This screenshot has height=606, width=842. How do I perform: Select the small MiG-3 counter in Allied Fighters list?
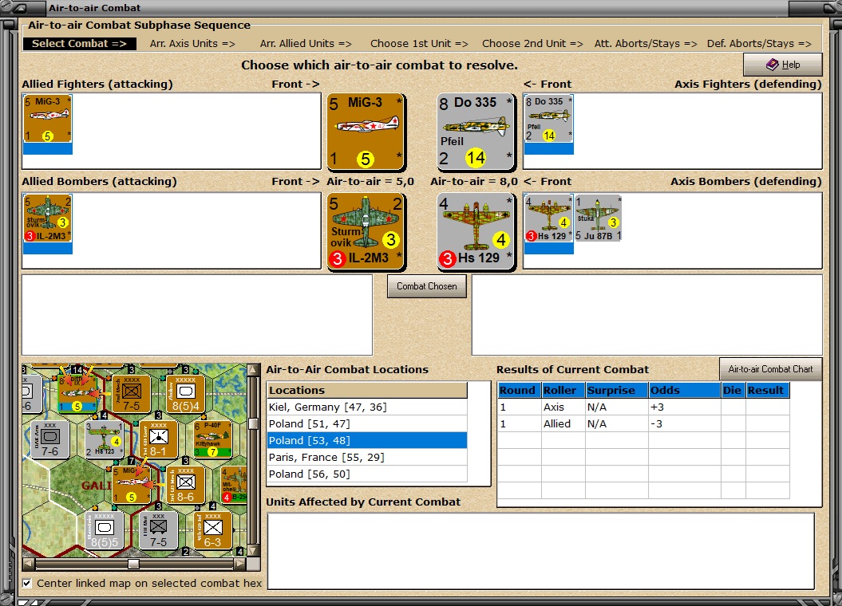tap(47, 119)
